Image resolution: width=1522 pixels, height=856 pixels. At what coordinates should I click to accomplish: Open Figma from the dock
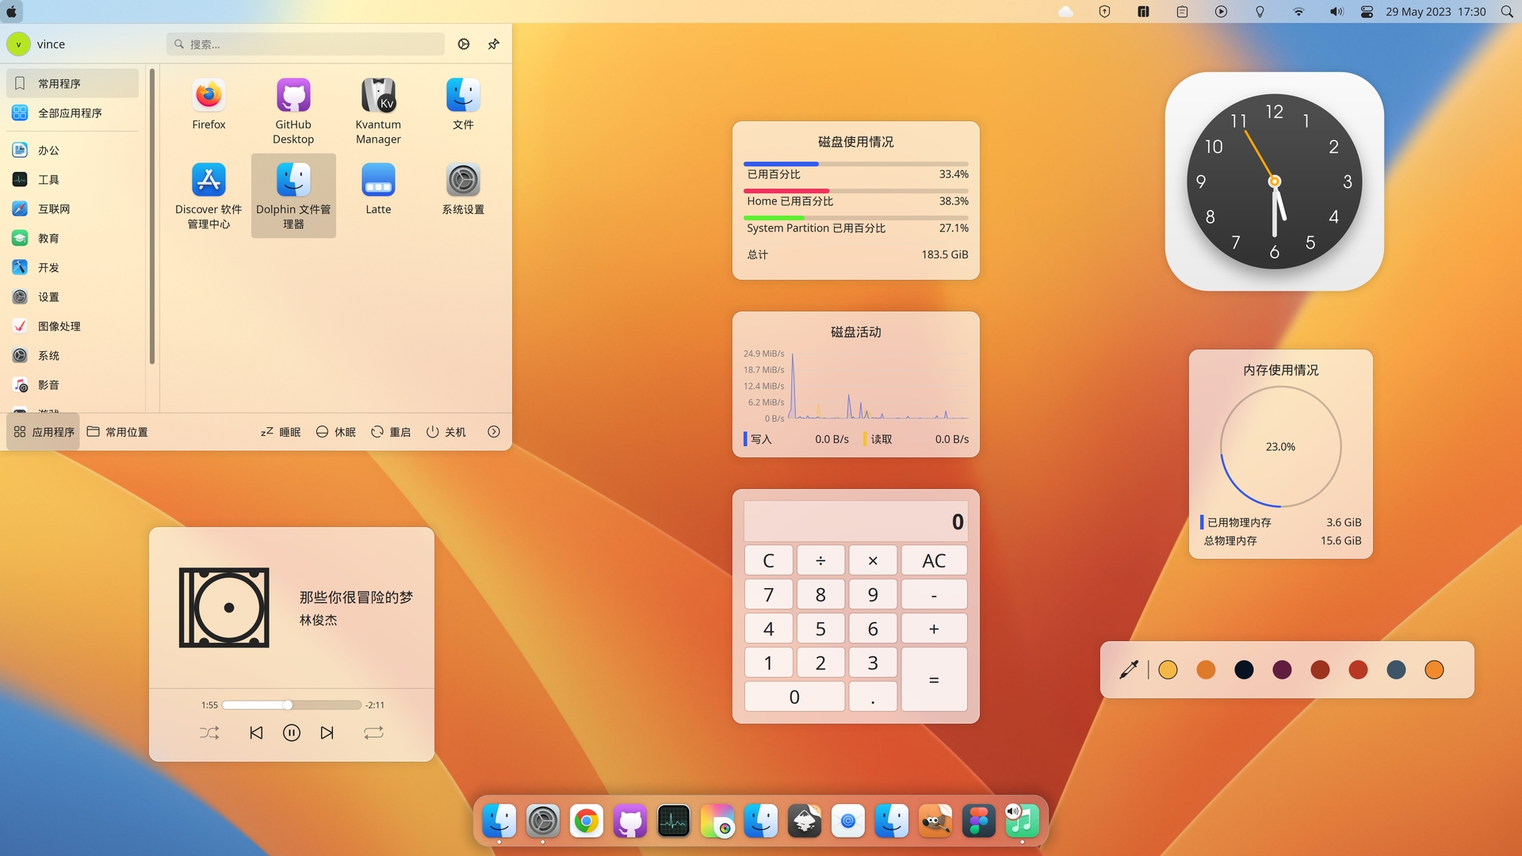[979, 821]
